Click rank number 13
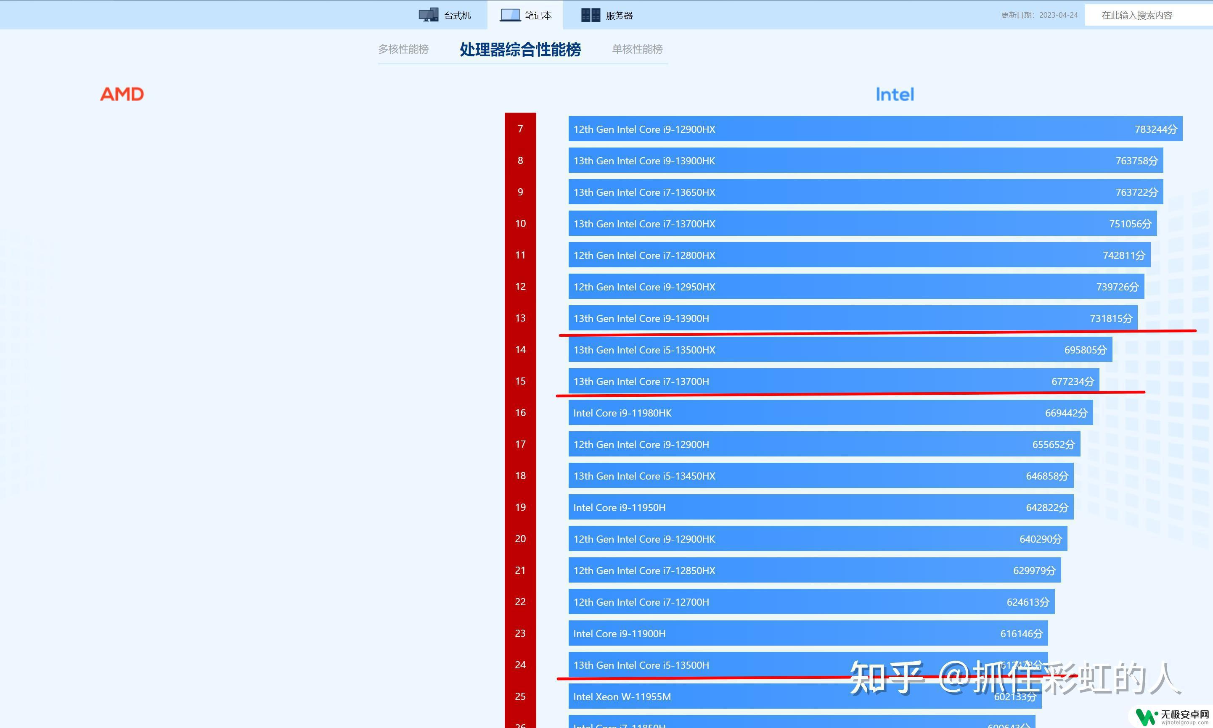 pyautogui.click(x=520, y=318)
